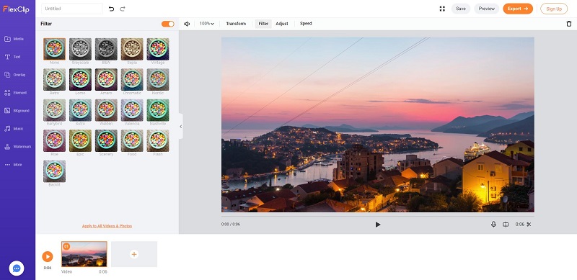Image resolution: width=577 pixels, height=280 pixels.
Task: Click the Preview button
Action: tap(486, 9)
